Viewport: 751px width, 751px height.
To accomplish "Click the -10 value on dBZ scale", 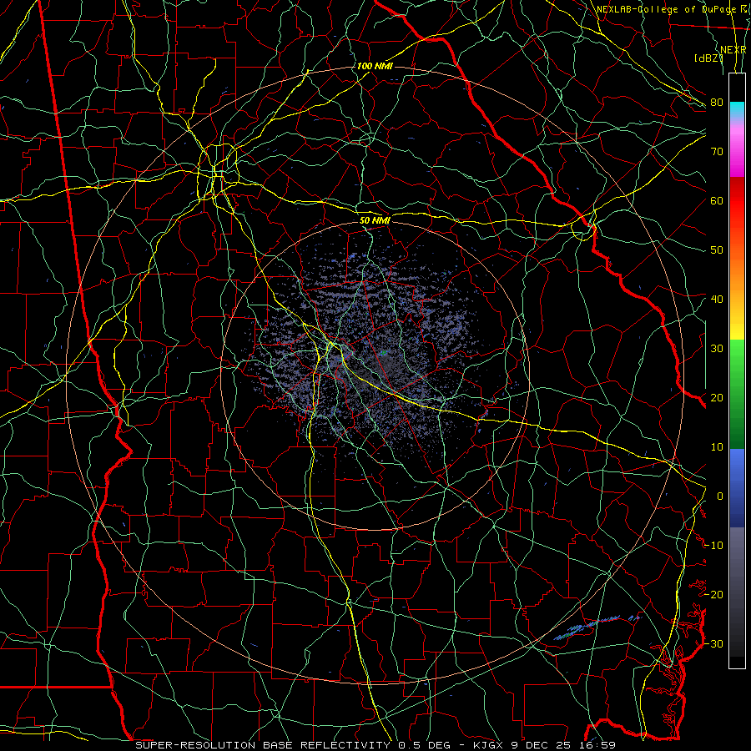I will click(713, 546).
